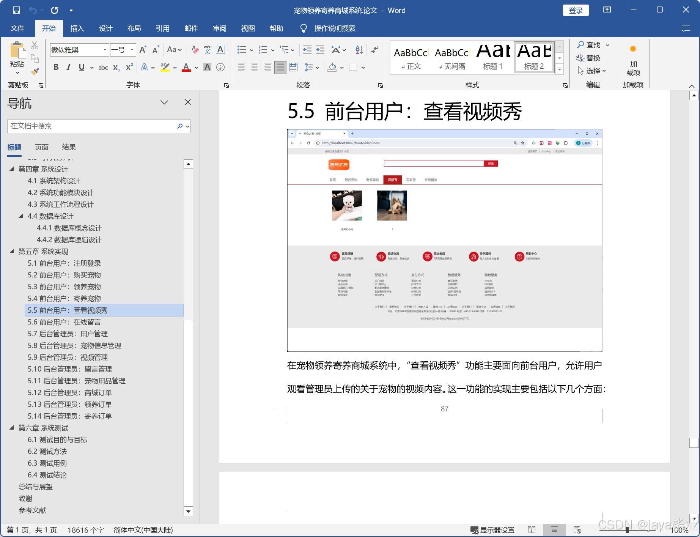
Task: Click the Cut scissors icon
Action: pyautogui.click(x=35, y=46)
